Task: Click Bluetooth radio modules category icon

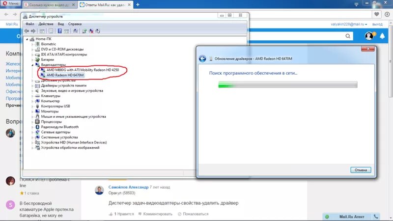Action: click(x=37, y=127)
